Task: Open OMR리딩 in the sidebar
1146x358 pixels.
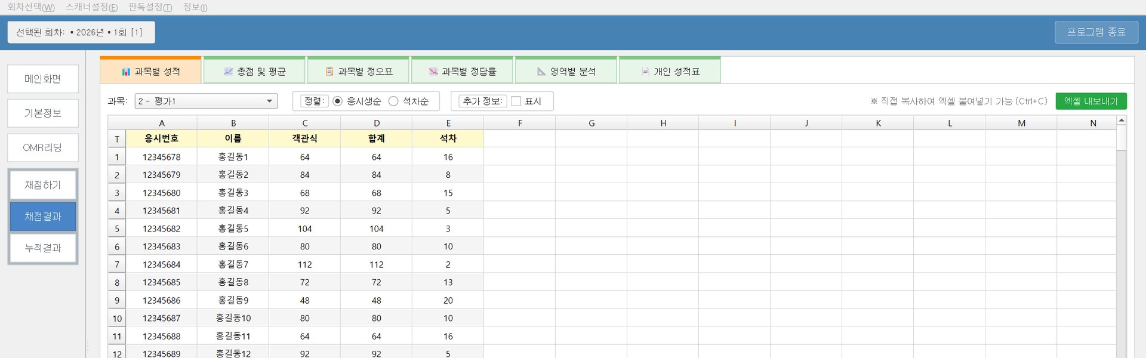Action: (x=43, y=148)
